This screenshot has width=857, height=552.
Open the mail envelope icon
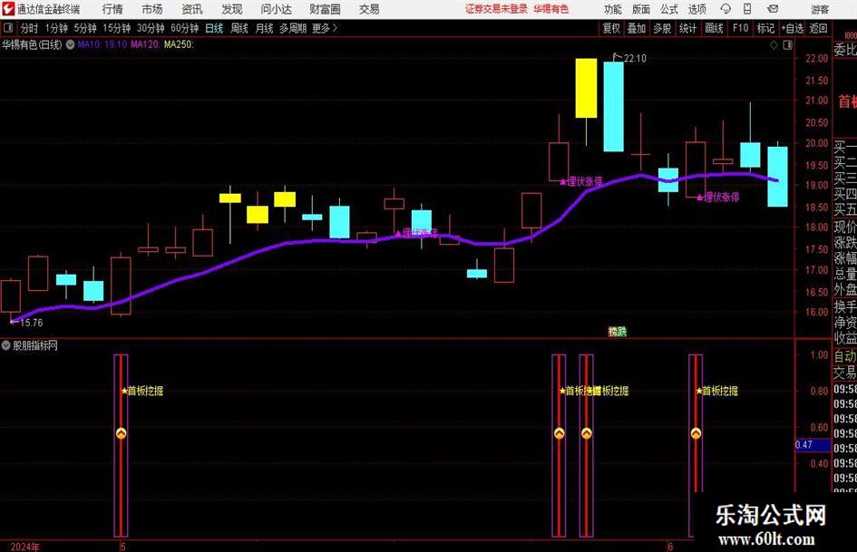773,9
